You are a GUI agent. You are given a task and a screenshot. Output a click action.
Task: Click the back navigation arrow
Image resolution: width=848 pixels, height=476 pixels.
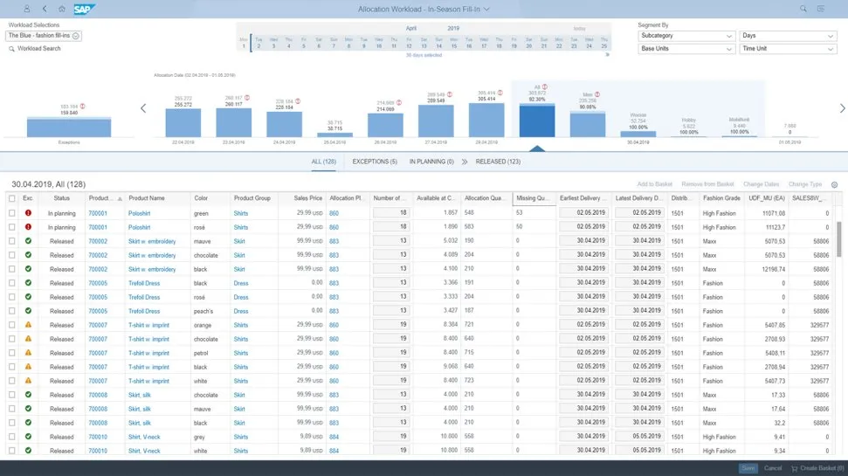click(x=45, y=9)
